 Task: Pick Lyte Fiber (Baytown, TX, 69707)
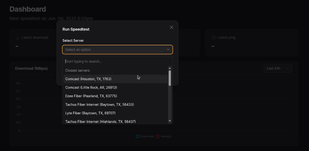coord(115,113)
